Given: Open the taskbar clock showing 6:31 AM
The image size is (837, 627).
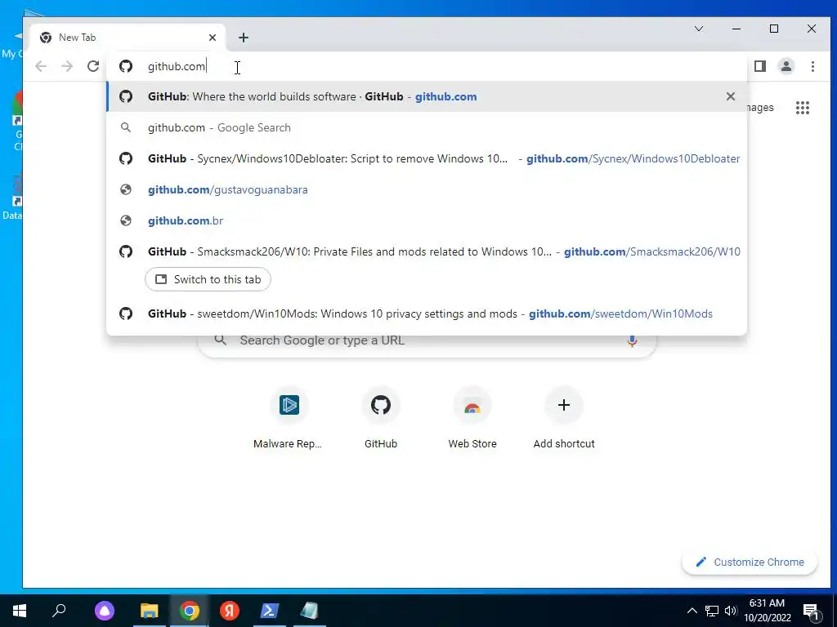Looking at the screenshot, I should tap(767, 611).
